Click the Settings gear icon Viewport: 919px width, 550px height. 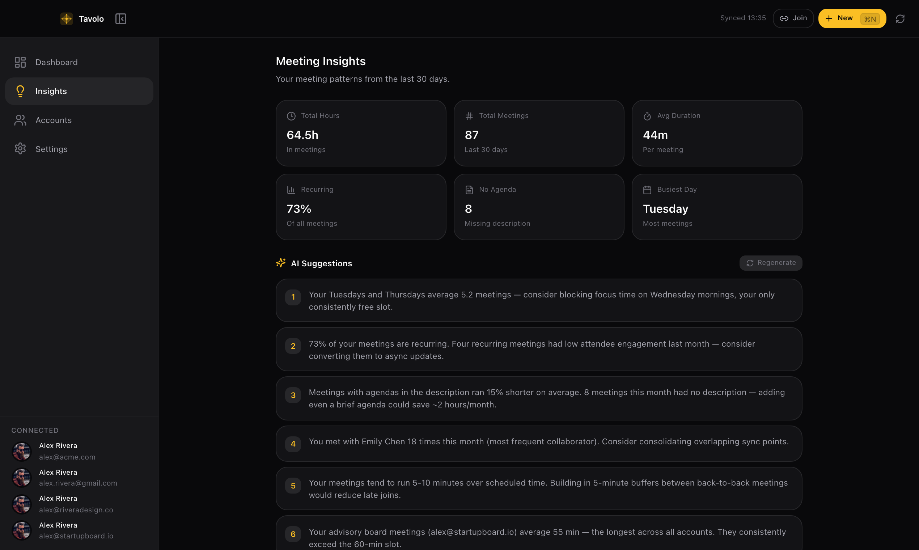click(20, 149)
